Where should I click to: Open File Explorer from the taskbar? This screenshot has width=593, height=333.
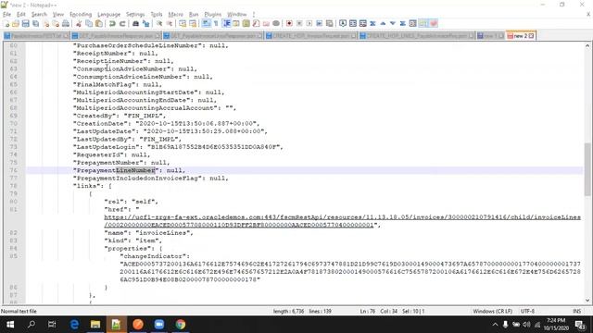pyautogui.click(x=95, y=325)
